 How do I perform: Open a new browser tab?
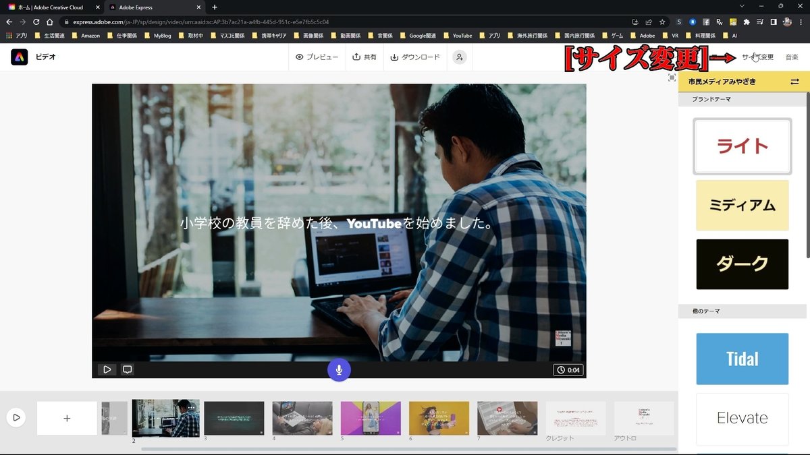tap(215, 7)
